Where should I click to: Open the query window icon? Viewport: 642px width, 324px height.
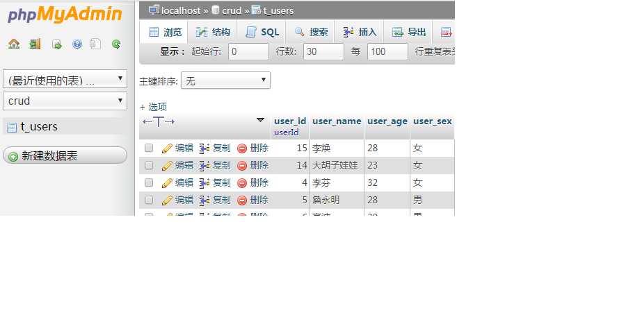click(57, 44)
